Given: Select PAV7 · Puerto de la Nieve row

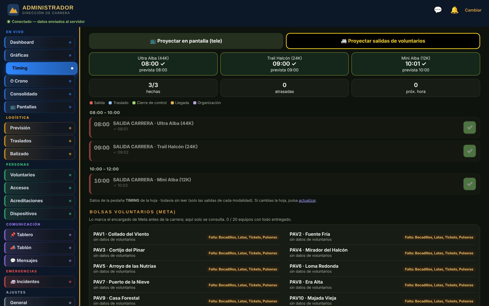Looking at the screenshot, I should pyautogui.click(x=186, y=285).
